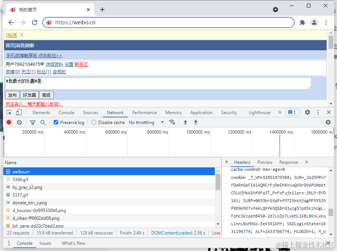Open Chrome's three-dot menu
The height and width of the screenshot is (251, 337).
tap(326, 22)
